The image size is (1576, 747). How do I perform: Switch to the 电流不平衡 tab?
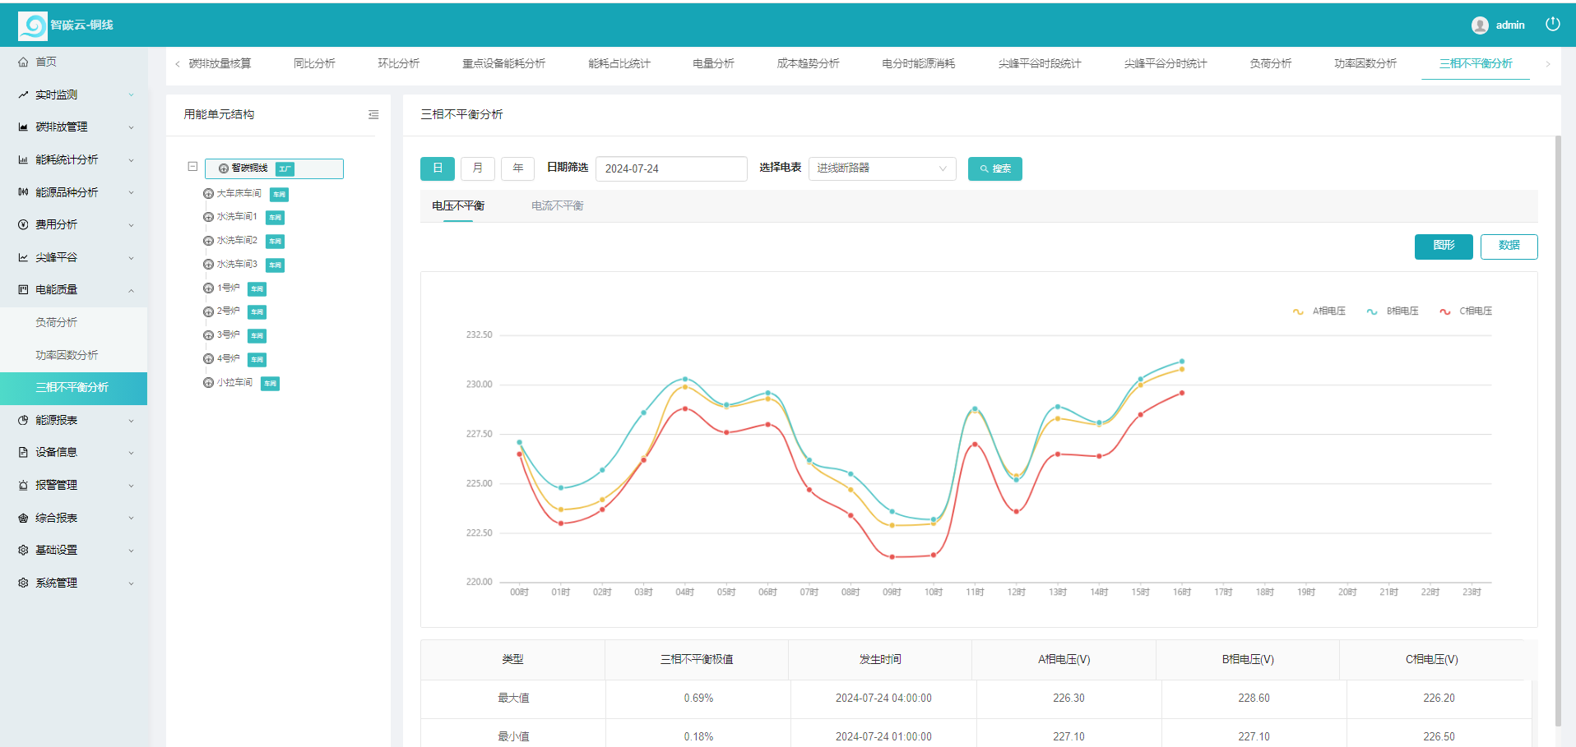[x=557, y=205]
